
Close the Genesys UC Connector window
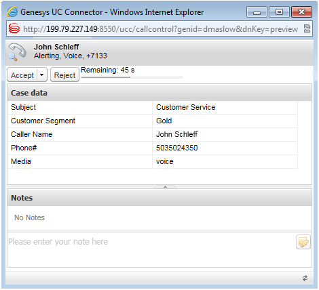pos(301,12)
